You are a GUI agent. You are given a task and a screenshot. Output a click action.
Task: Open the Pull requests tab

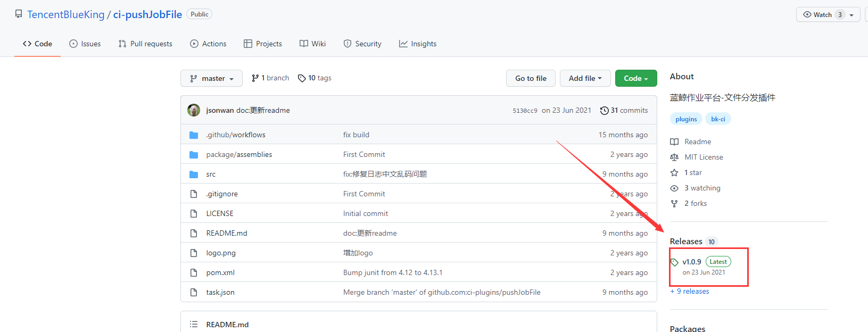click(x=145, y=44)
